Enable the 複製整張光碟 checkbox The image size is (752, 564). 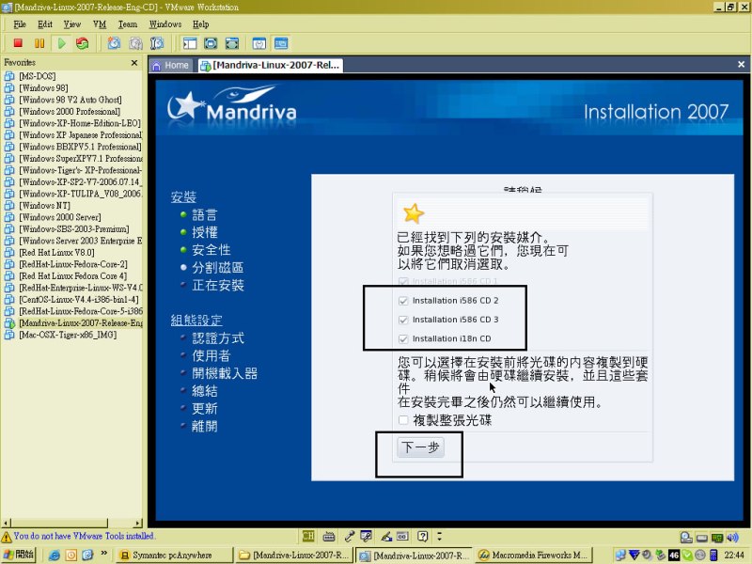tap(403, 420)
